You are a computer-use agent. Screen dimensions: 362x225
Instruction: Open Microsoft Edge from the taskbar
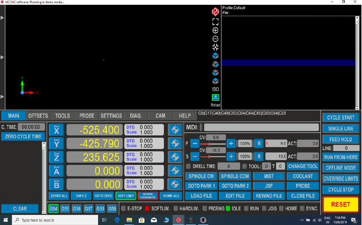click(x=117, y=220)
